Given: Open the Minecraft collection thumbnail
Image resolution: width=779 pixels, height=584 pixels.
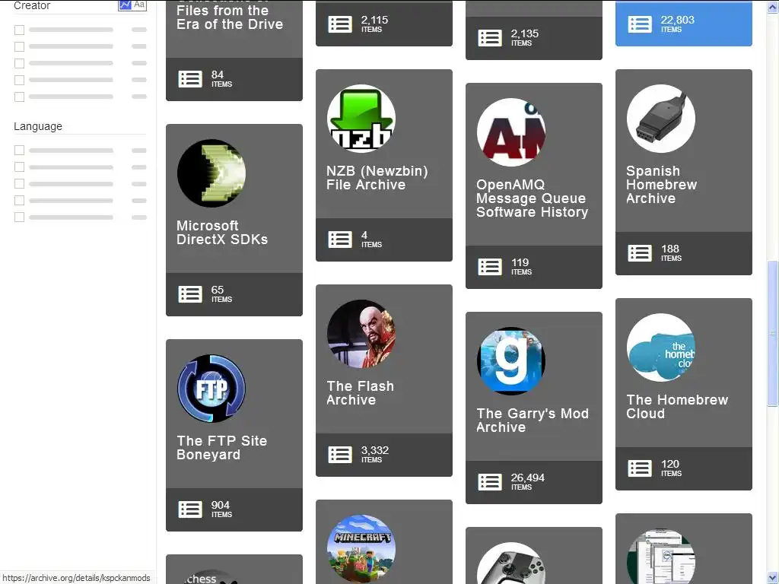Looking at the screenshot, I should (361, 549).
